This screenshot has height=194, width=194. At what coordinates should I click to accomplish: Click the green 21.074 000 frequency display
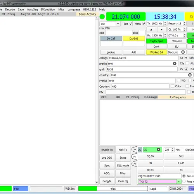pos(126,17)
